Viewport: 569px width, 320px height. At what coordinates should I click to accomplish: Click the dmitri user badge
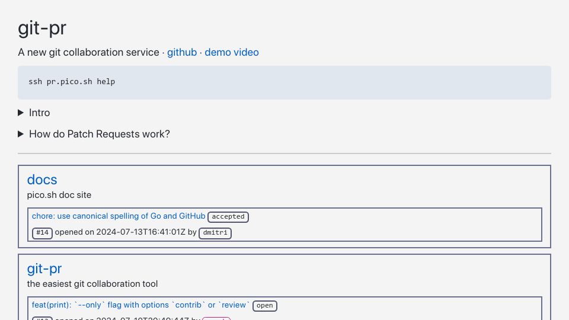(215, 232)
